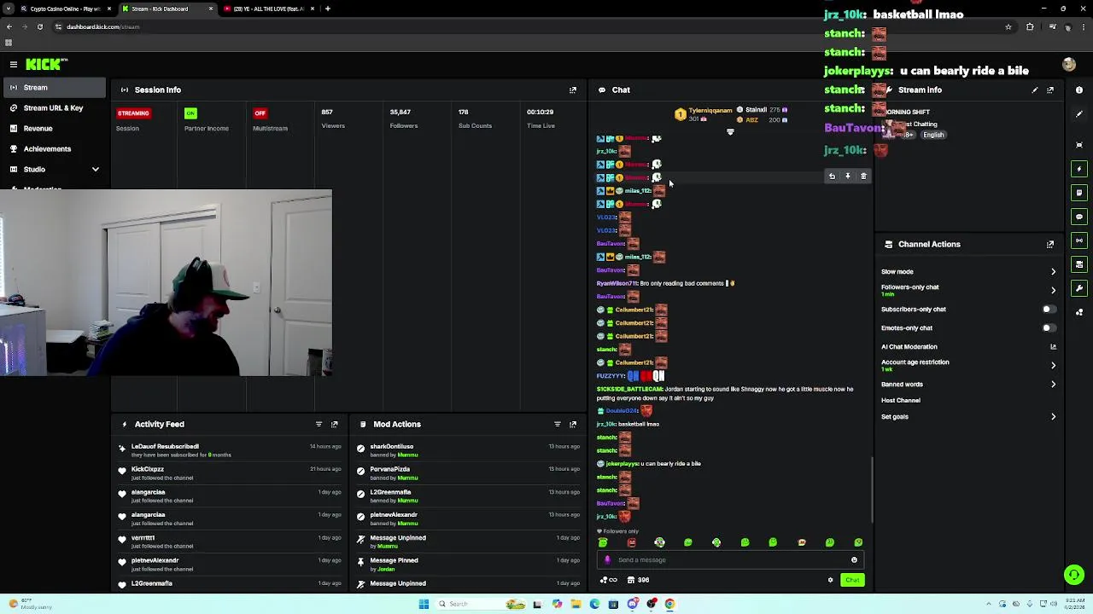Click the 35,847 Followers stat
Image resolution: width=1093 pixels, height=614 pixels.
[403, 119]
